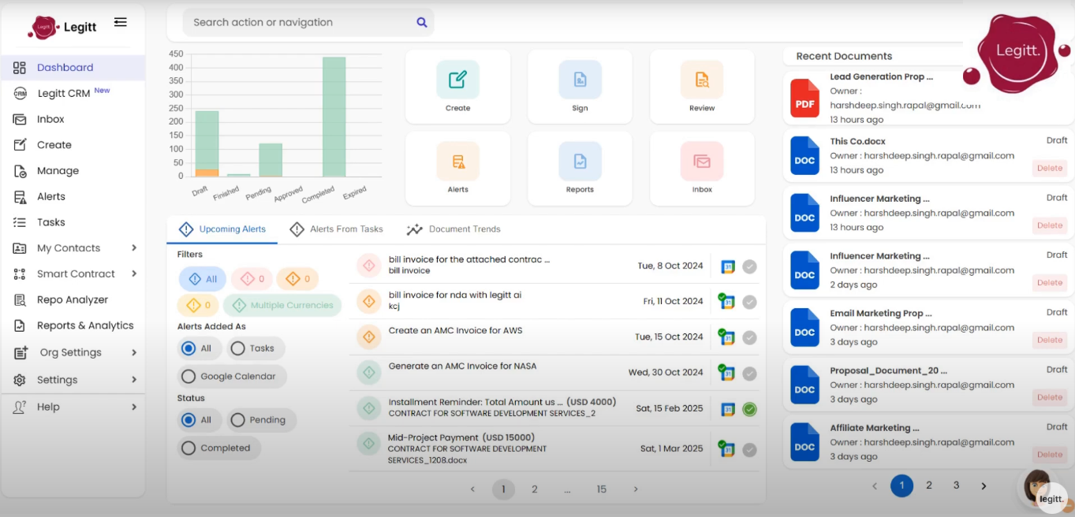The width and height of the screenshot is (1075, 517).
Task: Open alert "bill invoice for nda with legitt ai"
Action: click(x=455, y=295)
